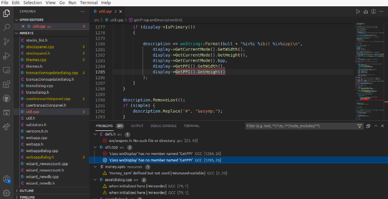Switch to the OUTPUT panel tab

pos(137,126)
